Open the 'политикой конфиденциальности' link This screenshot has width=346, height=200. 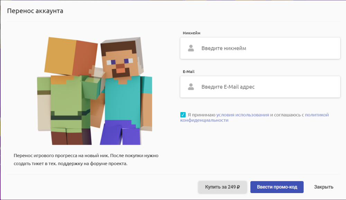(254, 117)
